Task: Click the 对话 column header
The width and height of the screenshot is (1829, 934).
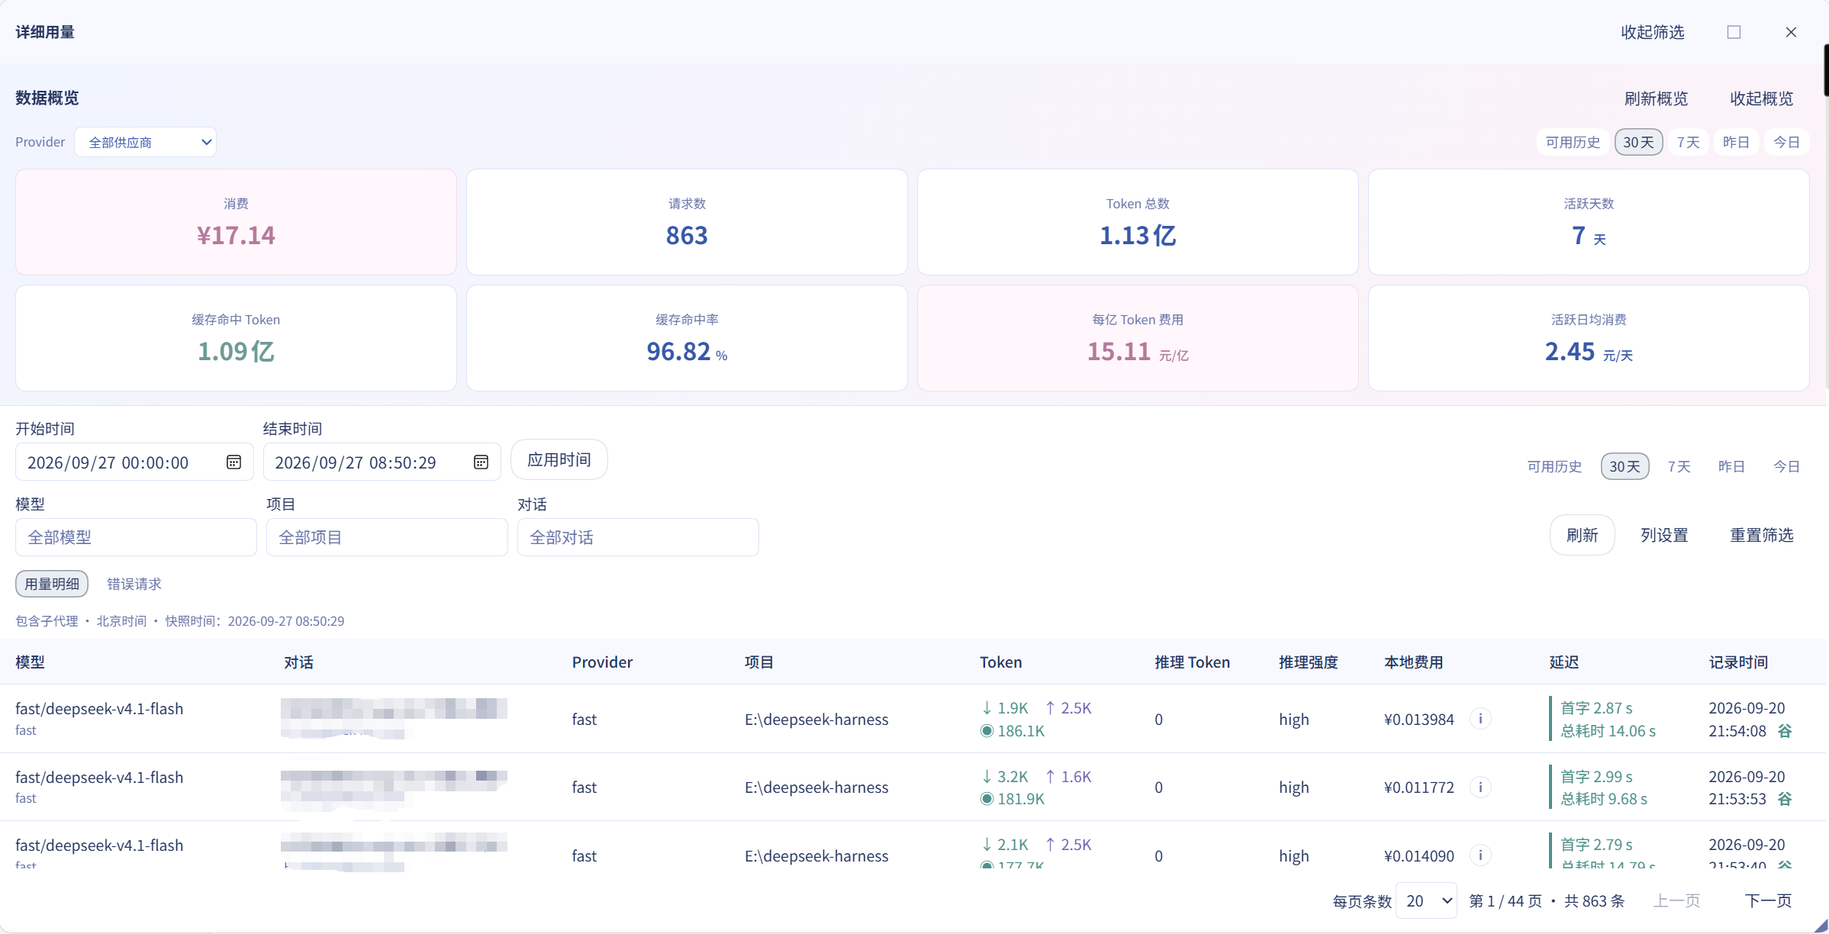Action: 298,662
